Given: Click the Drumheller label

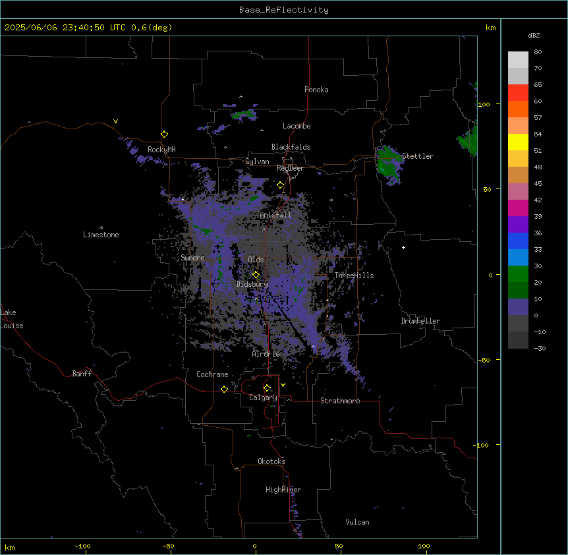Looking at the screenshot, I should pyautogui.click(x=420, y=321).
